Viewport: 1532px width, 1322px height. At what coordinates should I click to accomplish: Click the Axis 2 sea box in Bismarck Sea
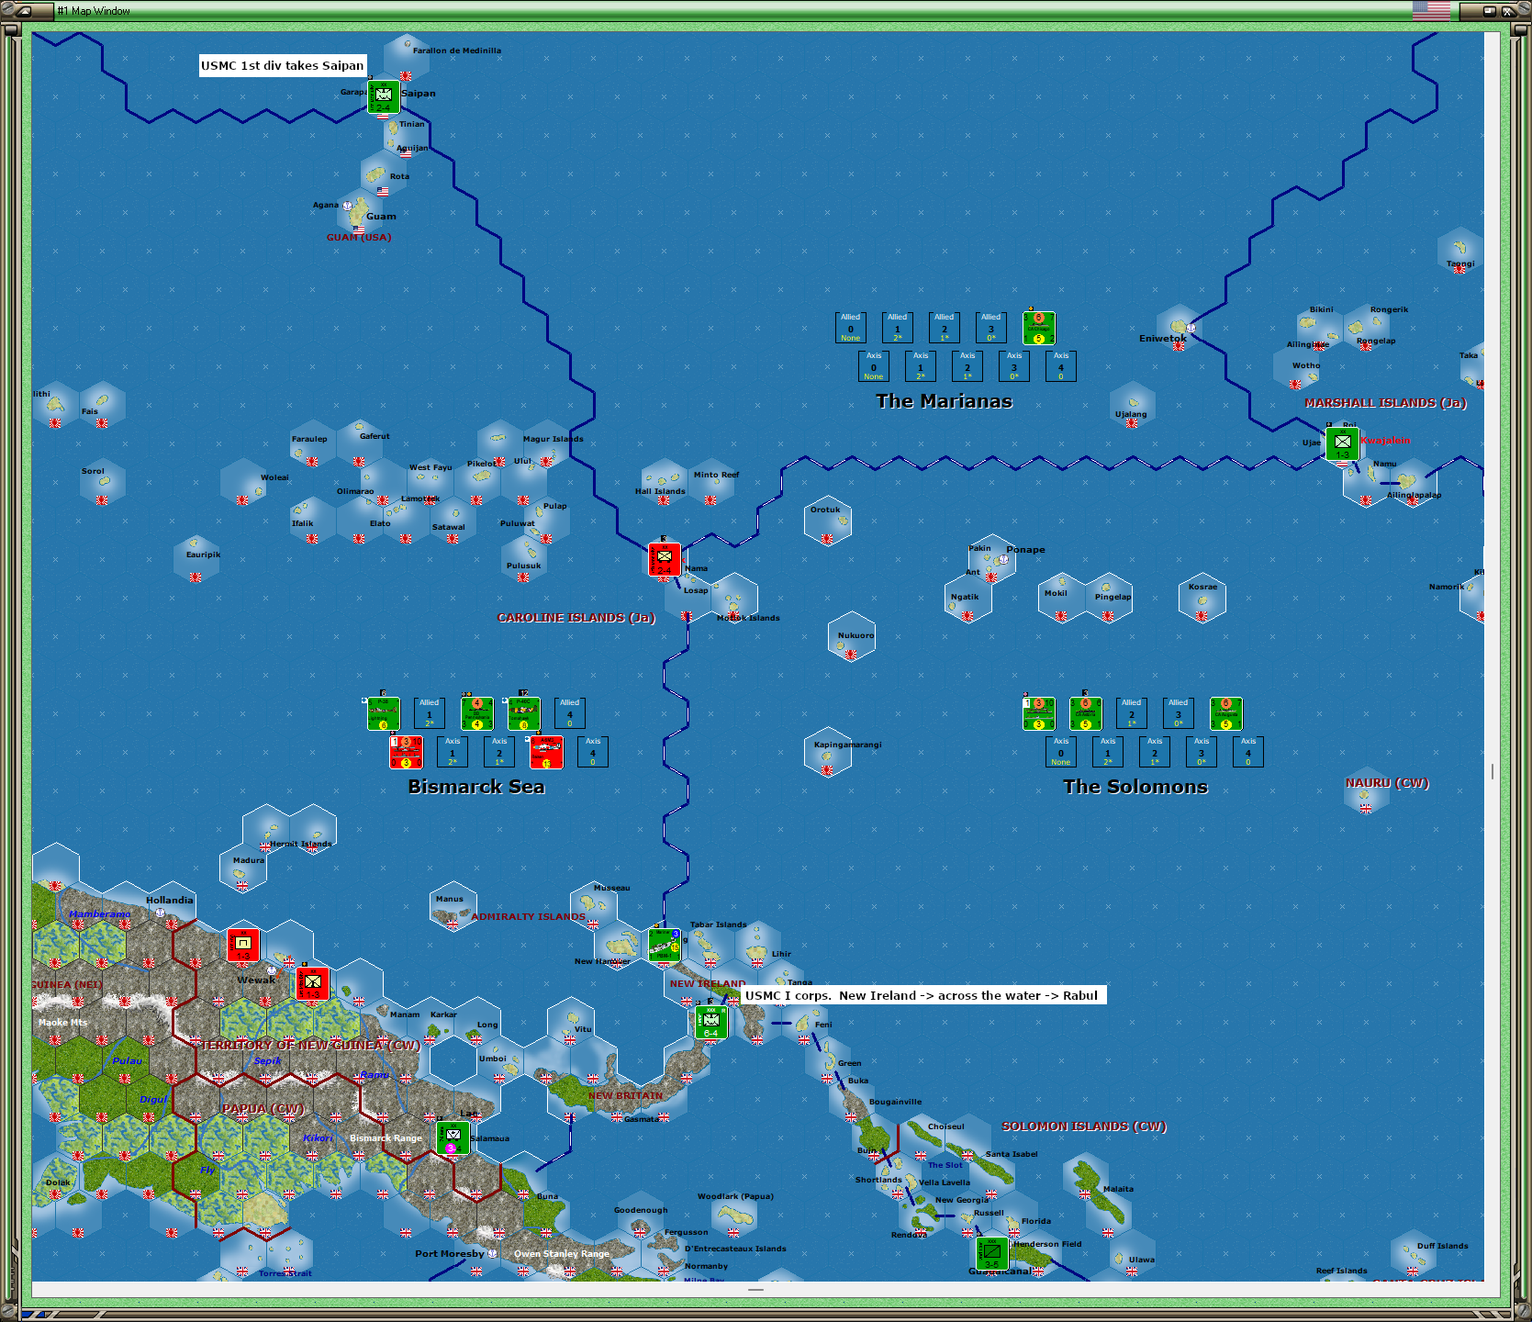pos(499,752)
